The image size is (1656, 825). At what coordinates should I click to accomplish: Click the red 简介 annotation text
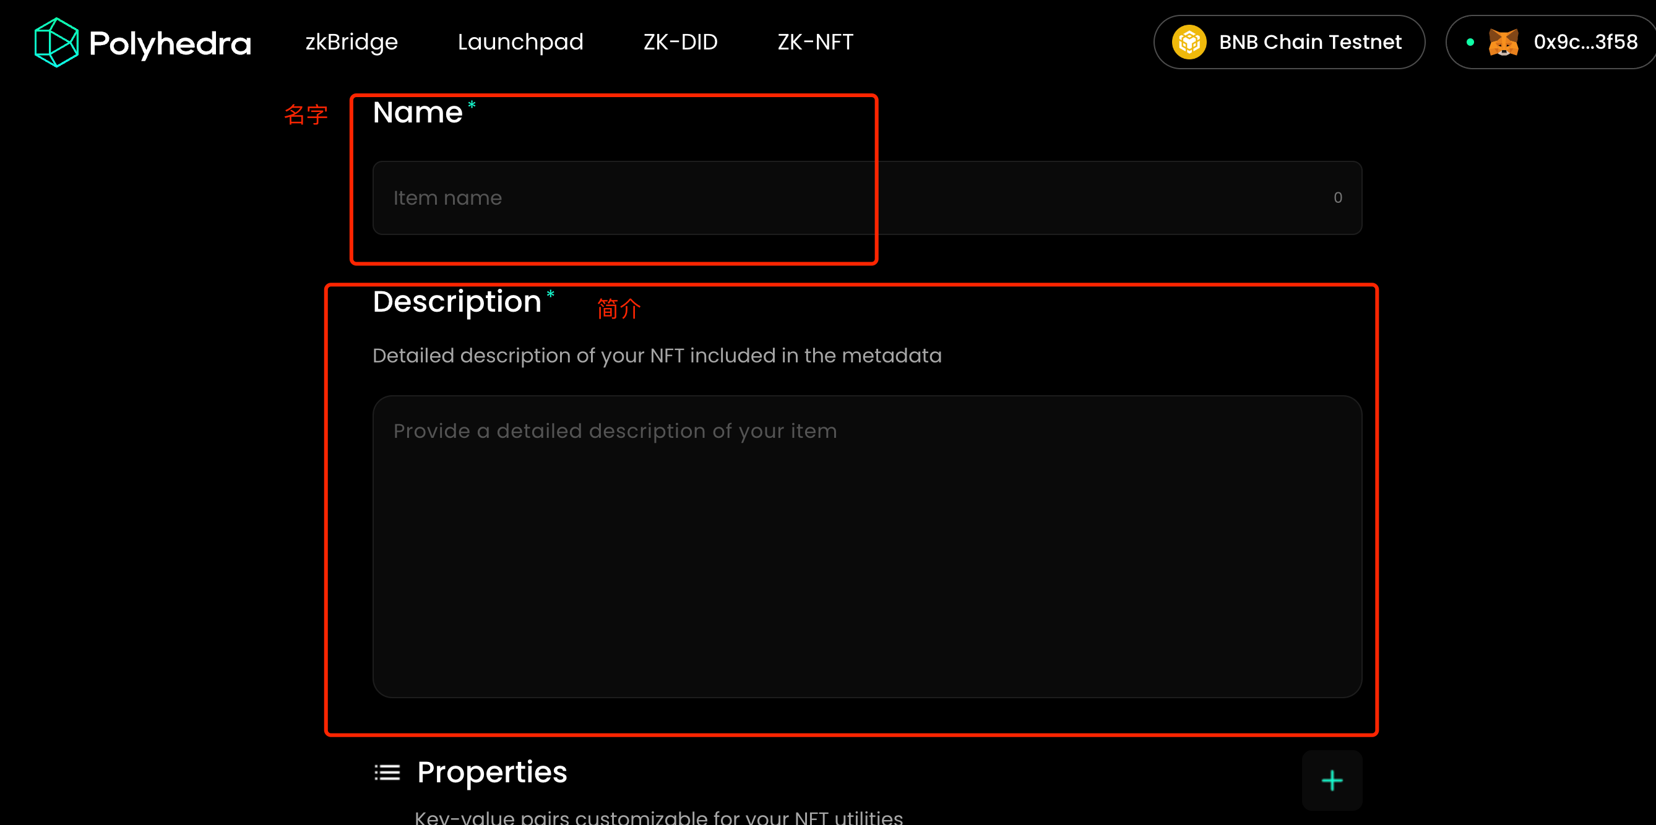tap(618, 309)
